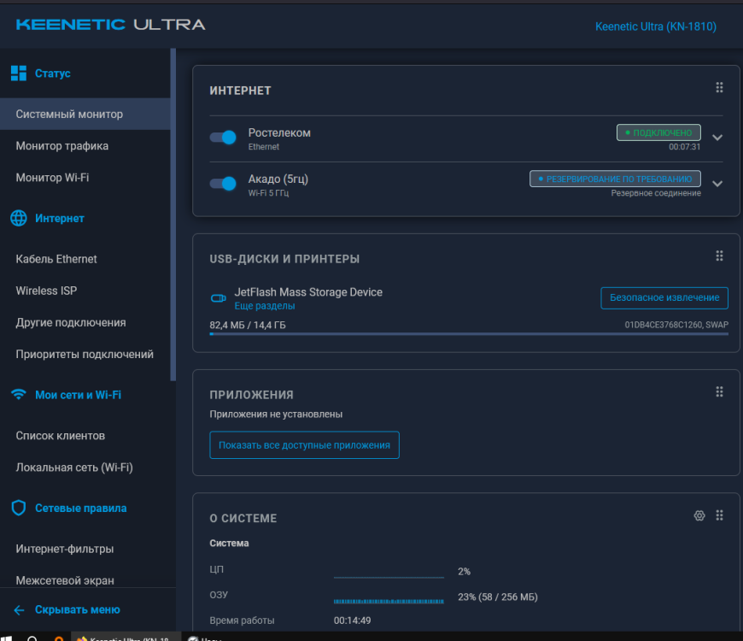Open Системный монитор menu item
The width and height of the screenshot is (743, 641).
(x=85, y=114)
